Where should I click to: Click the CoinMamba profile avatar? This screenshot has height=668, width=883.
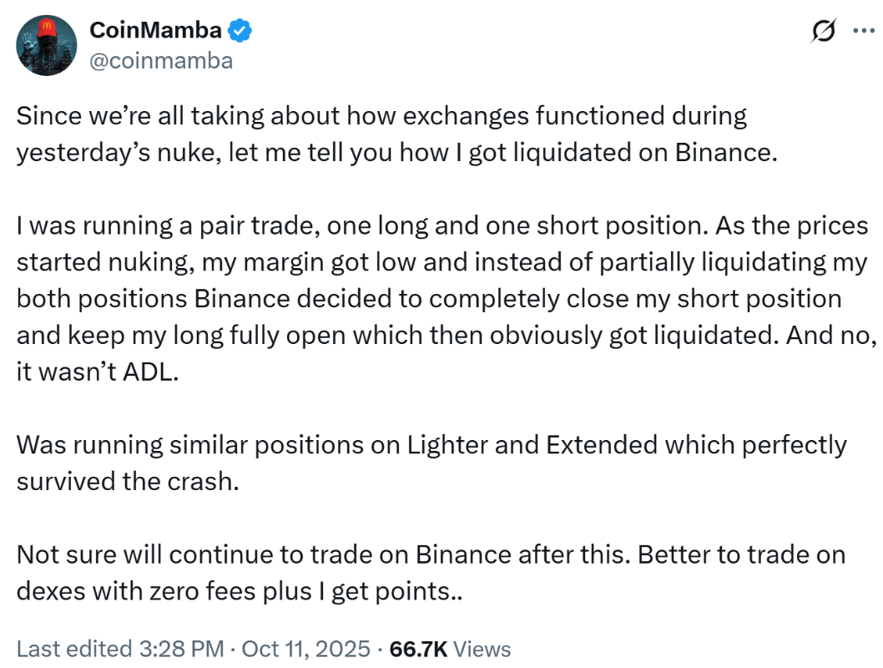tap(47, 46)
